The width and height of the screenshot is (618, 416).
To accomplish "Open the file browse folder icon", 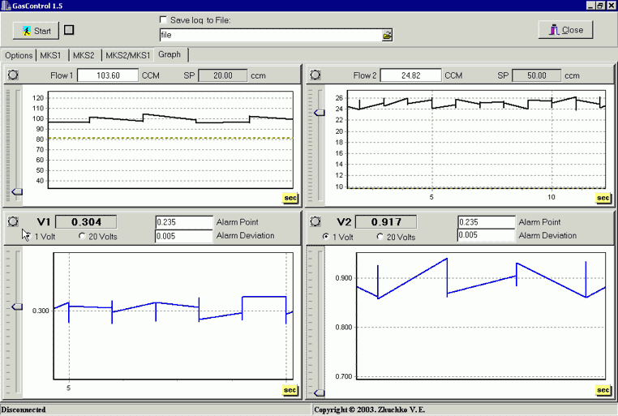I will pyautogui.click(x=388, y=36).
